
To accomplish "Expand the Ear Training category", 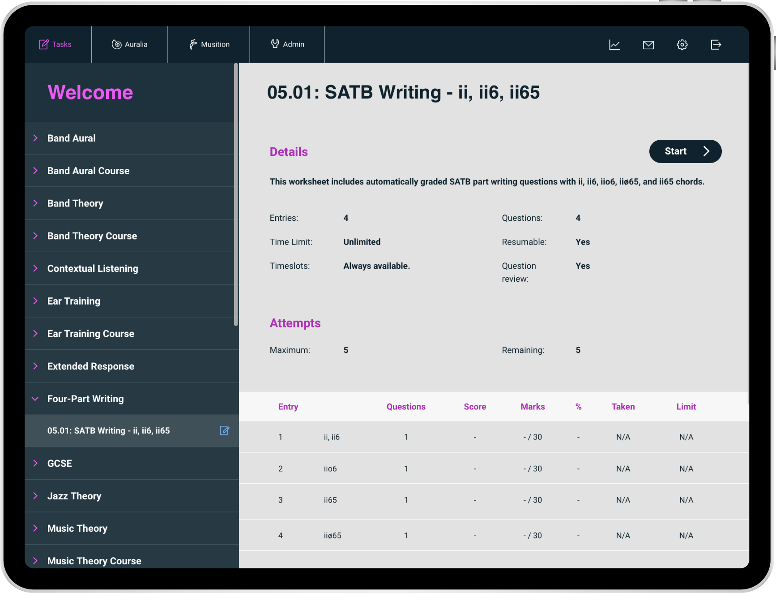I will pyautogui.click(x=74, y=301).
